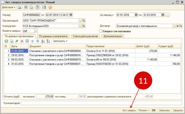Viewport: 185px width, 114px height.
Task: Open help via question mark icon
Action: point(50,7)
